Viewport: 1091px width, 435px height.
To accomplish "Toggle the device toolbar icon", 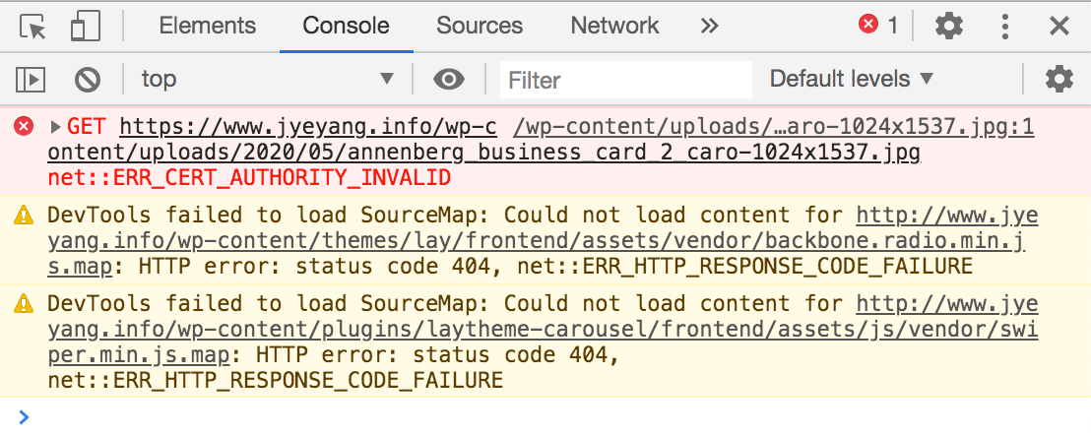I will click(86, 27).
